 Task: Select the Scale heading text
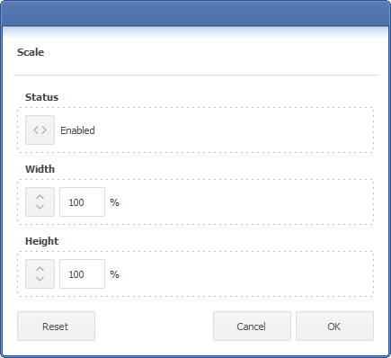pyautogui.click(x=31, y=52)
